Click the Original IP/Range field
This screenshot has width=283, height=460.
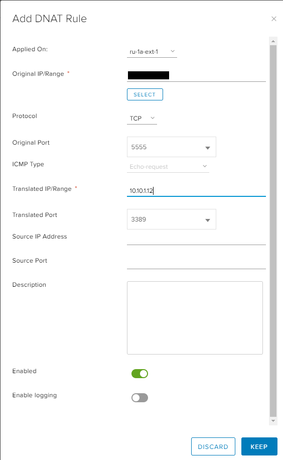(196, 75)
